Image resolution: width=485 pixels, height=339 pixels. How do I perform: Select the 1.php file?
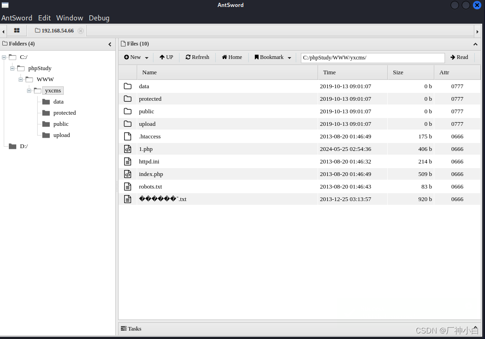click(146, 149)
